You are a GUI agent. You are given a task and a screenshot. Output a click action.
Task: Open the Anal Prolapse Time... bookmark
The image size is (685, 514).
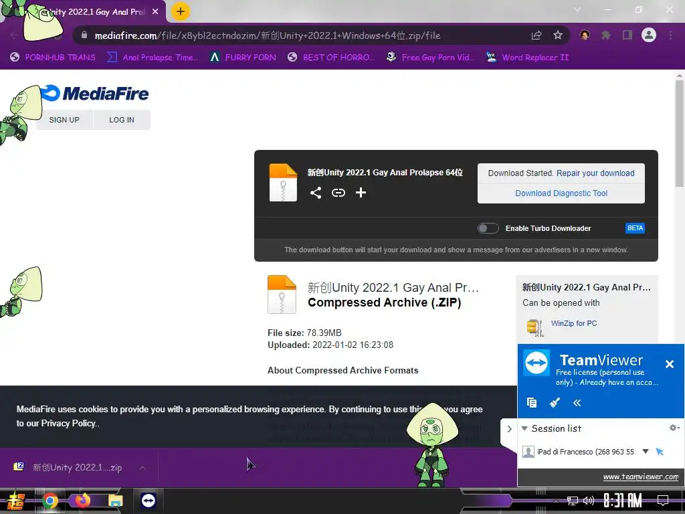(153, 58)
